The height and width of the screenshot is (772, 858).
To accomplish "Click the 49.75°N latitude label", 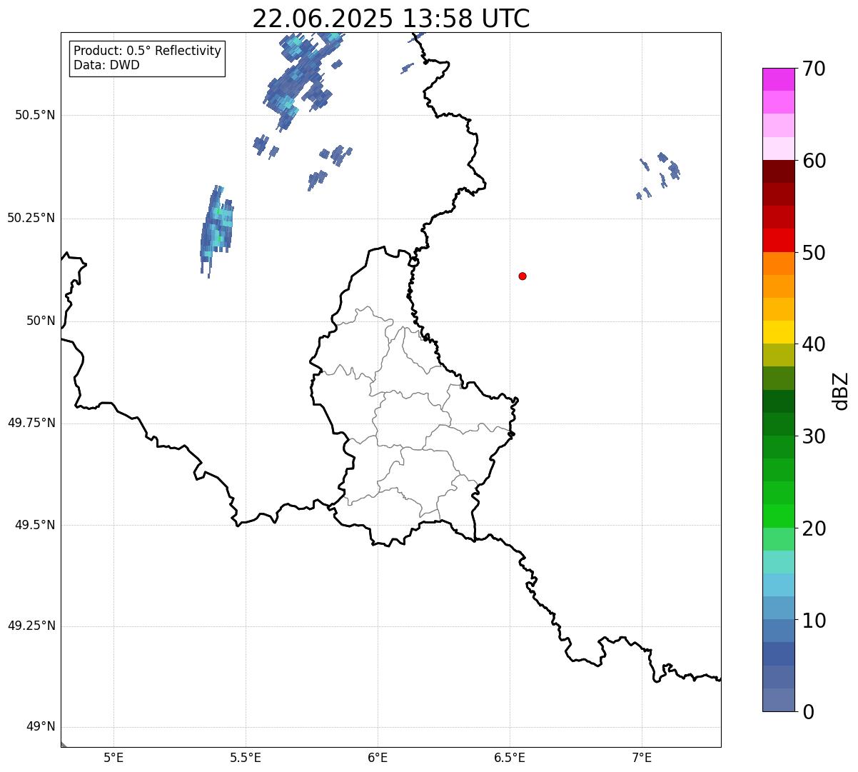I will click(31, 423).
